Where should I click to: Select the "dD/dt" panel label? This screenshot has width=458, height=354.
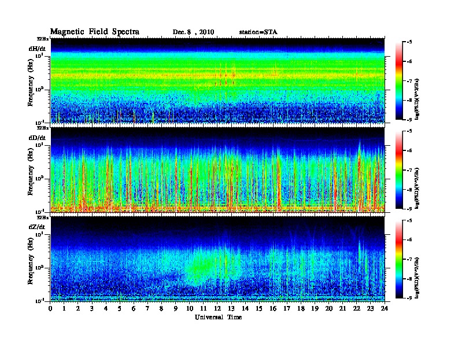coord(37,138)
